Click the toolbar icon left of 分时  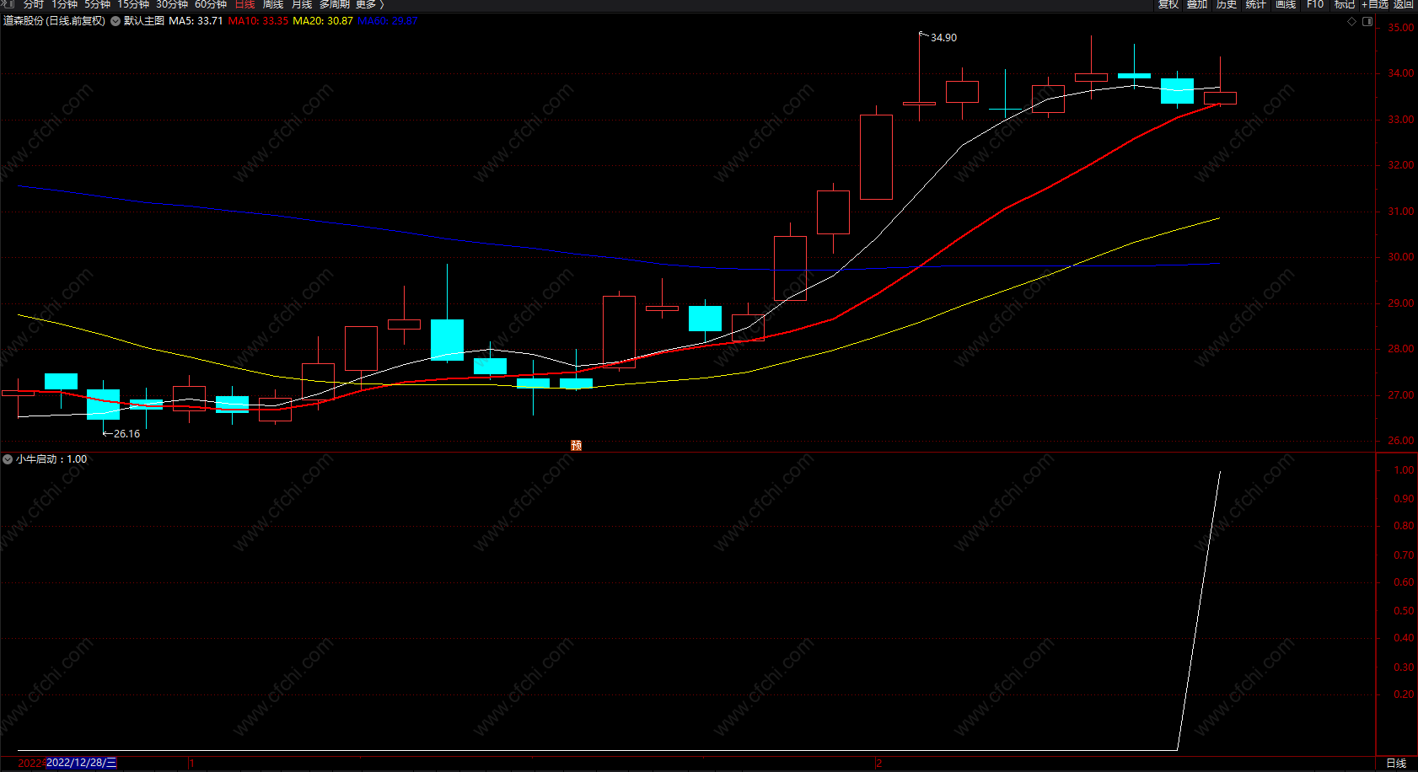9,4
